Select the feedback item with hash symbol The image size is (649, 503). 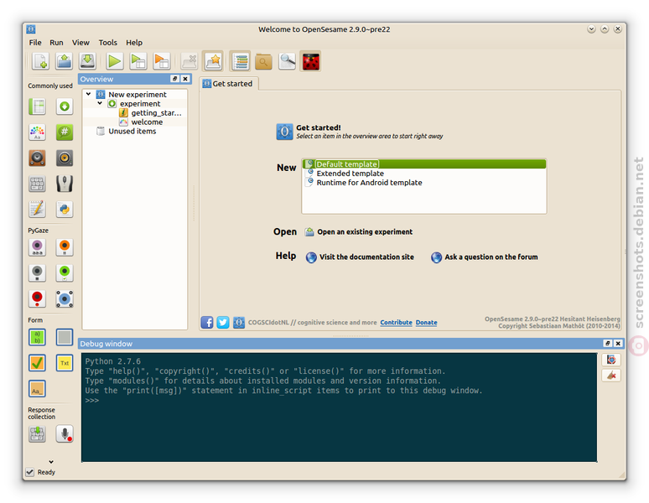(65, 132)
